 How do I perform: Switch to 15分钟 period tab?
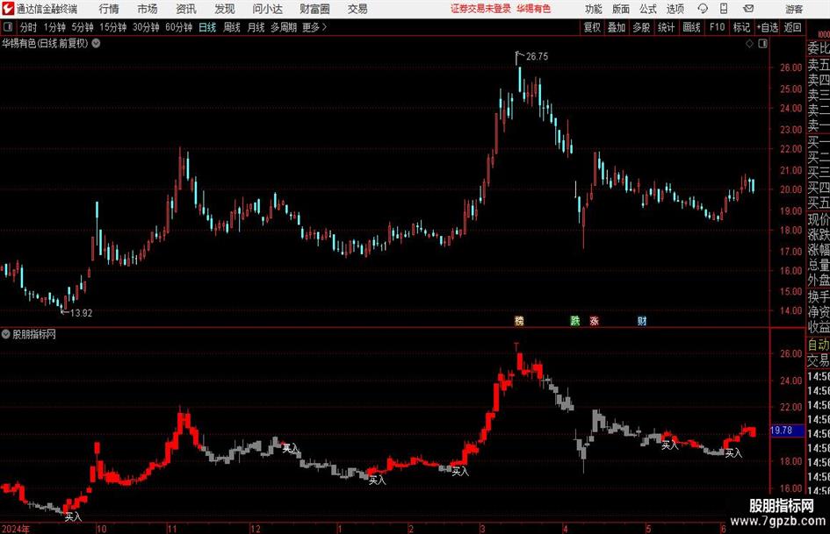pyautogui.click(x=112, y=27)
